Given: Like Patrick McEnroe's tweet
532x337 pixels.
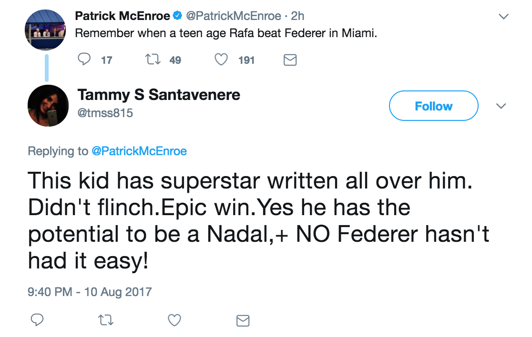Looking at the screenshot, I should tap(221, 60).
